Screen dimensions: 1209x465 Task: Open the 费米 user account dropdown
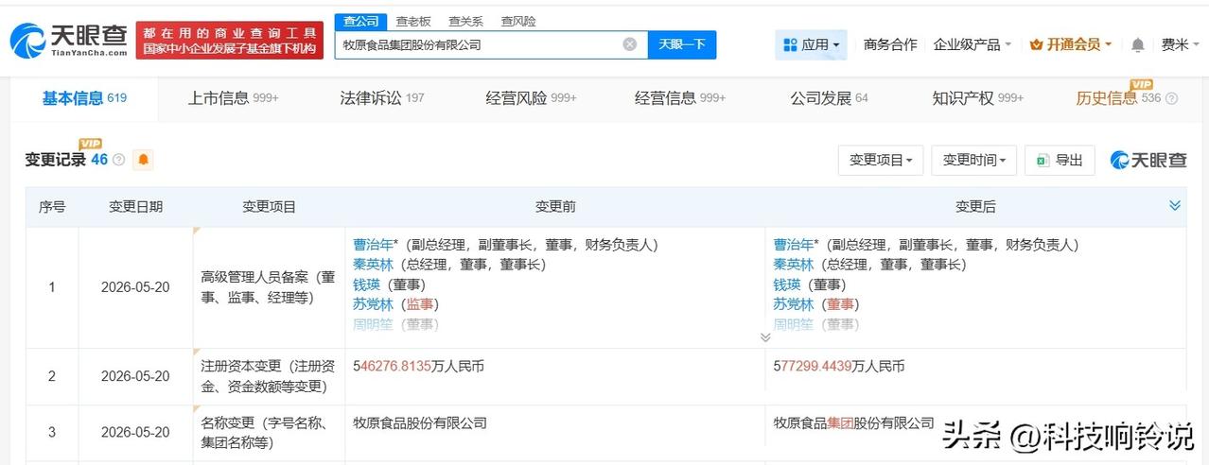[x=1179, y=44]
